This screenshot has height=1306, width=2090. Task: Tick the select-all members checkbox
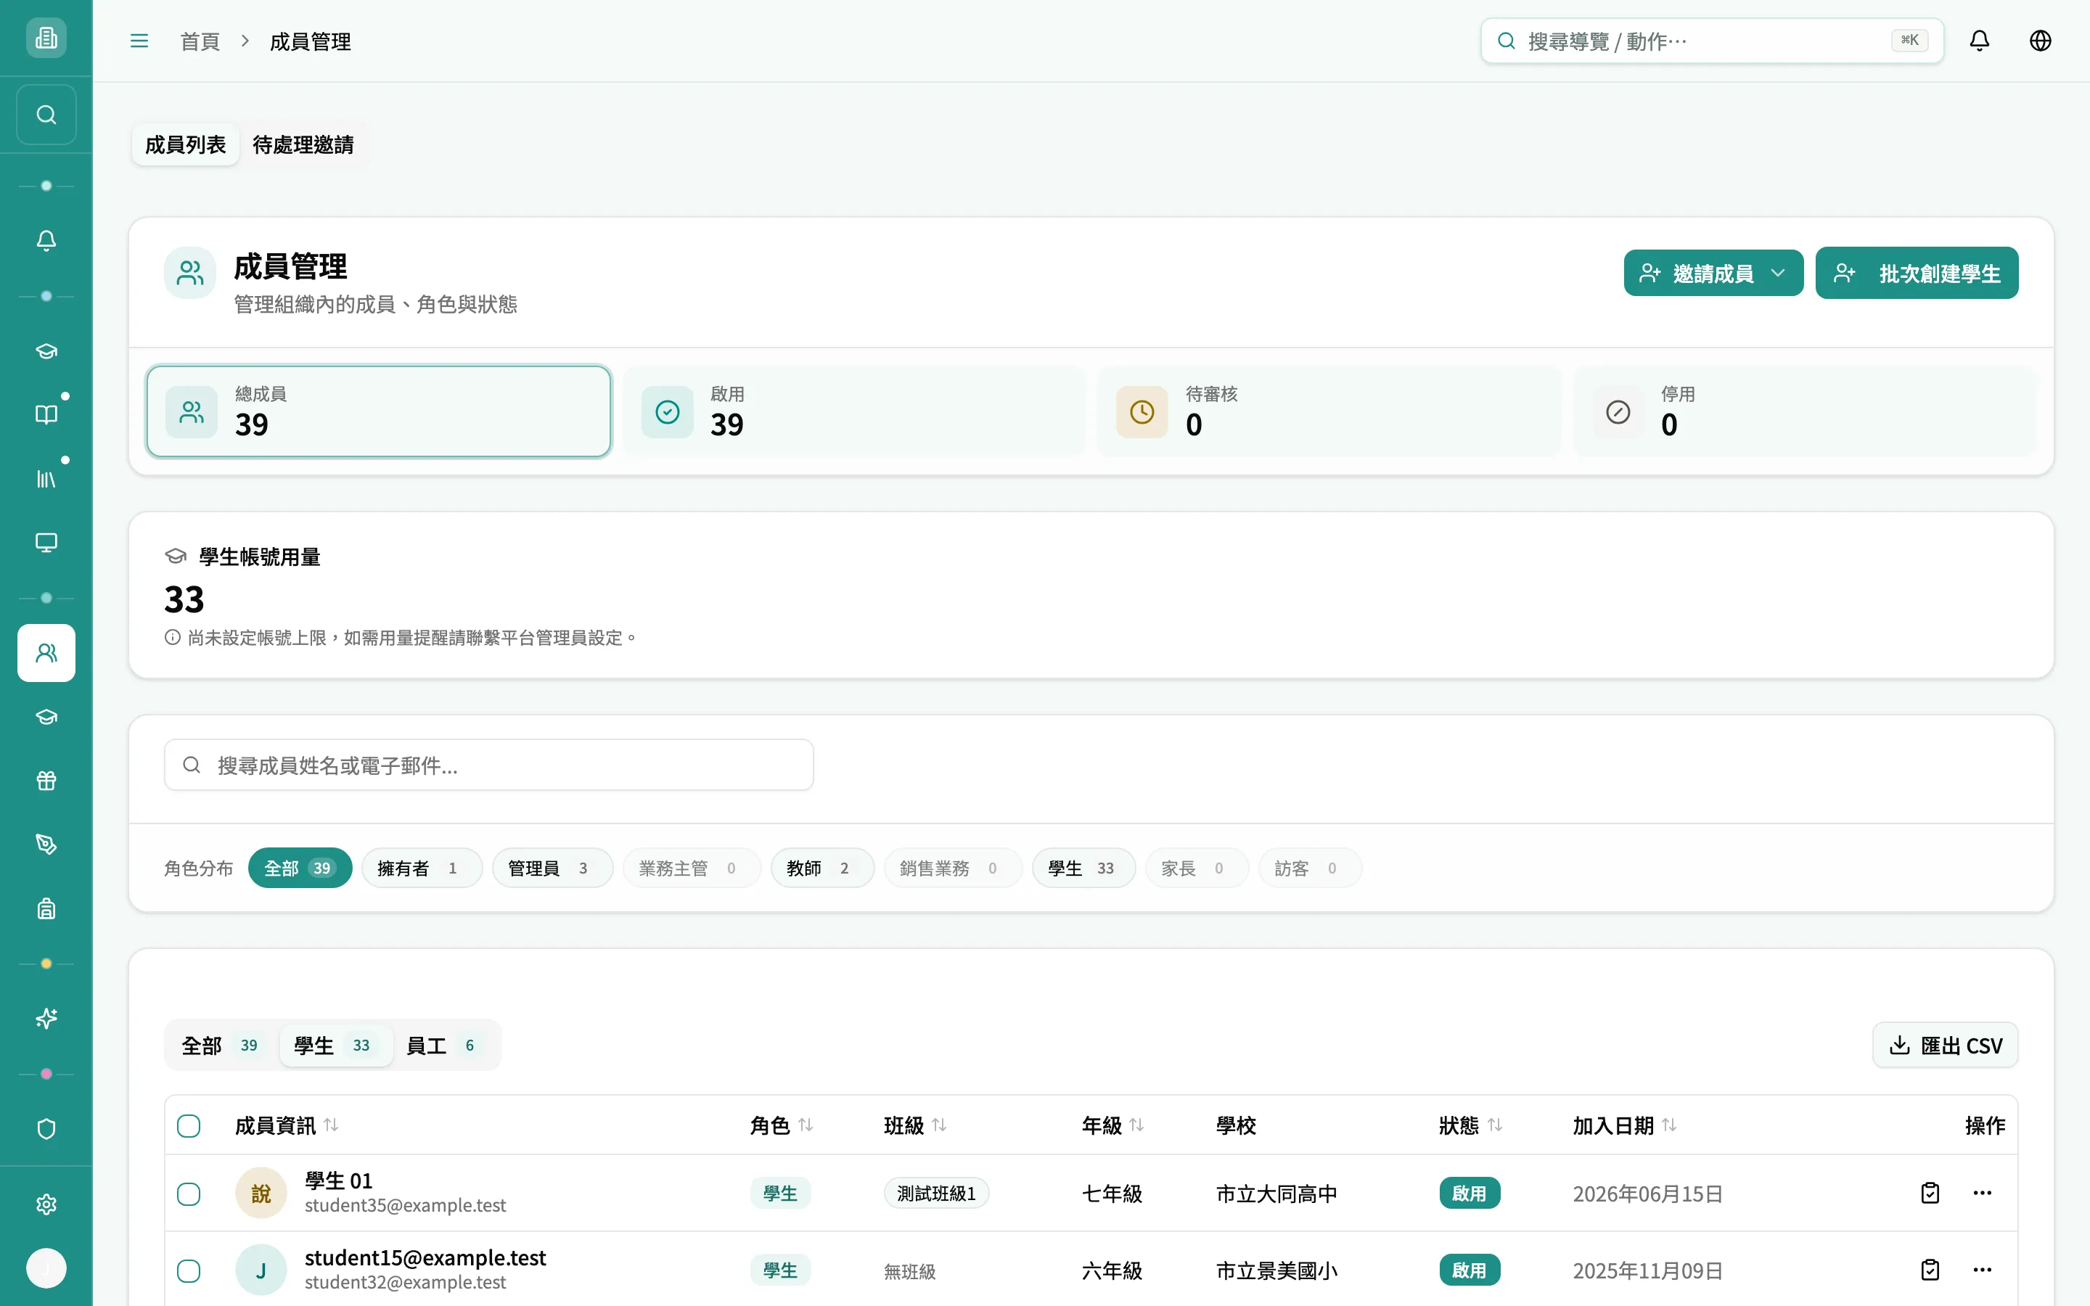point(188,1125)
